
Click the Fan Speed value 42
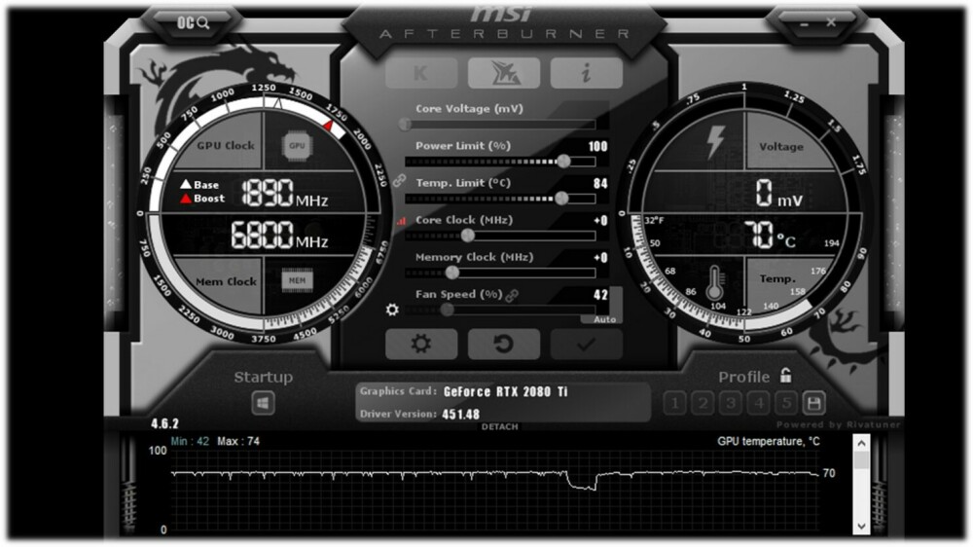pos(600,295)
